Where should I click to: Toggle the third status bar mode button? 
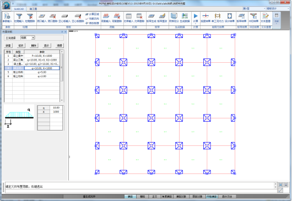click(x=155, y=197)
